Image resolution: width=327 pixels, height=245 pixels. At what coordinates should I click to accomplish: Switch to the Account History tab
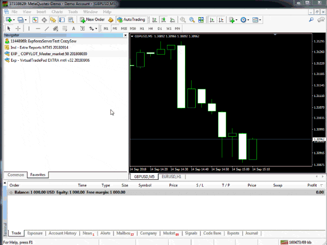pyautogui.click(x=62, y=233)
